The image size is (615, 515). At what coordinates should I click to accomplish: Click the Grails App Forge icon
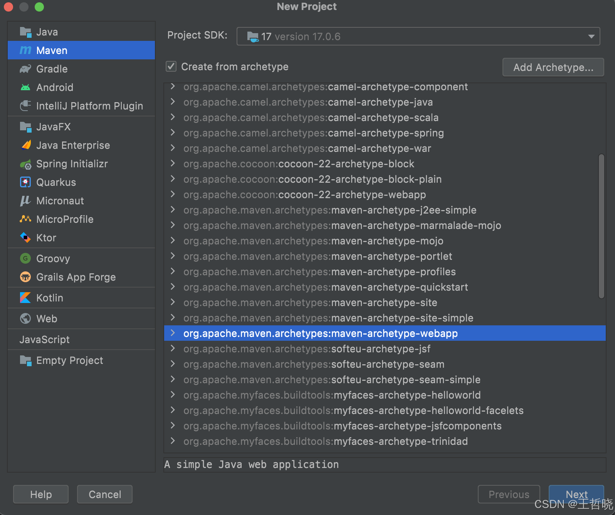point(25,277)
